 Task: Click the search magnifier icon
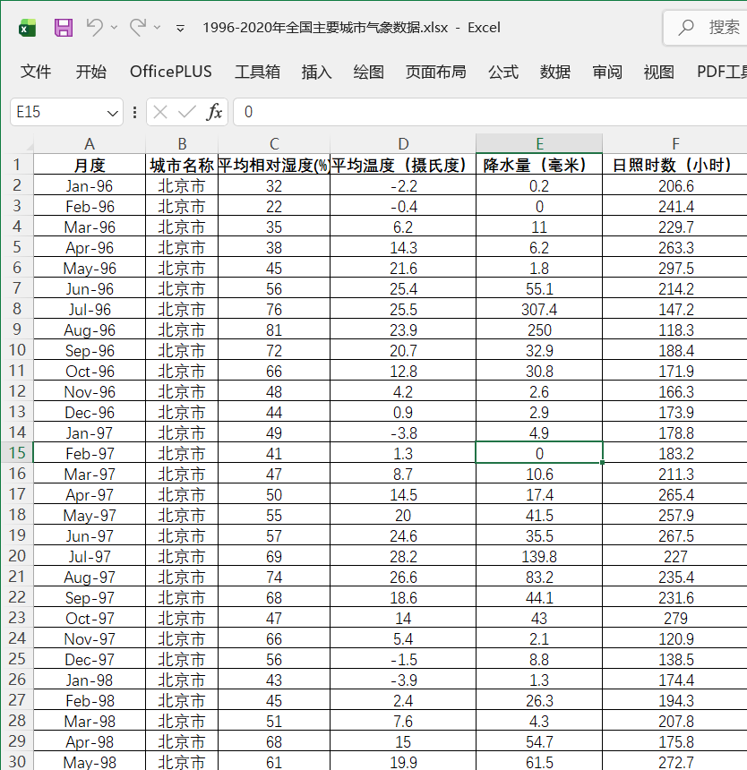click(686, 28)
